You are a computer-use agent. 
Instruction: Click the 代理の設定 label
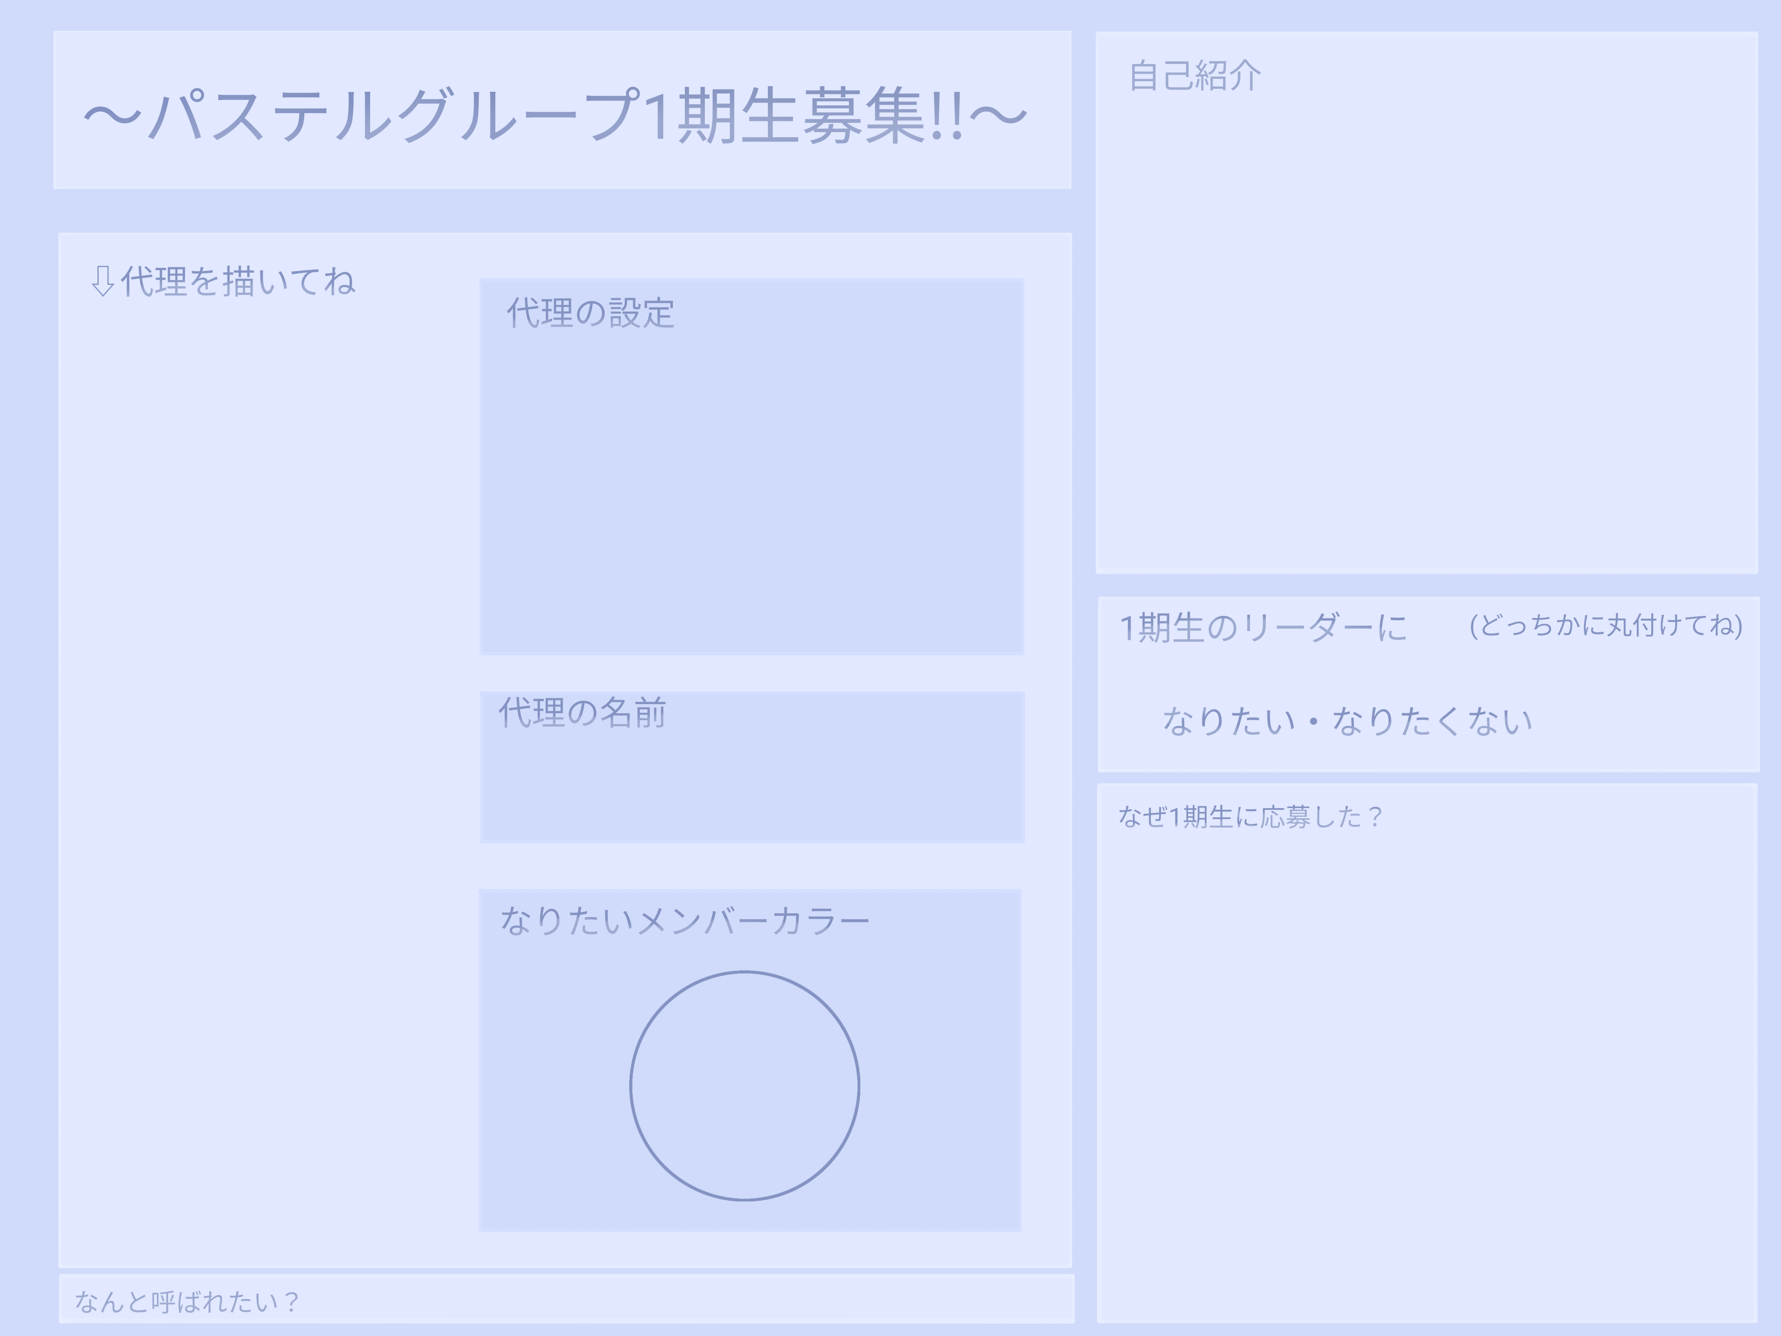[590, 313]
